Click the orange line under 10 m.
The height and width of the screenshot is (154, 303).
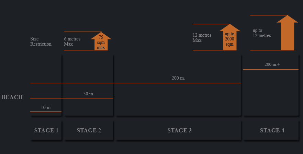[x=46, y=112]
